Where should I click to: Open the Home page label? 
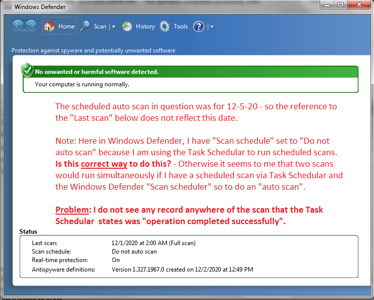click(x=66, y=26)
